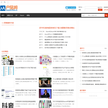Click the AxureRP 30 cases thumbnail
Viewport: 108px width, 108px height.
(x=8, y=71)
